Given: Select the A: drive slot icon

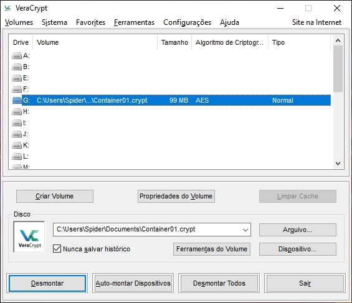Looking at the screenshot, I should click(17, 55).
